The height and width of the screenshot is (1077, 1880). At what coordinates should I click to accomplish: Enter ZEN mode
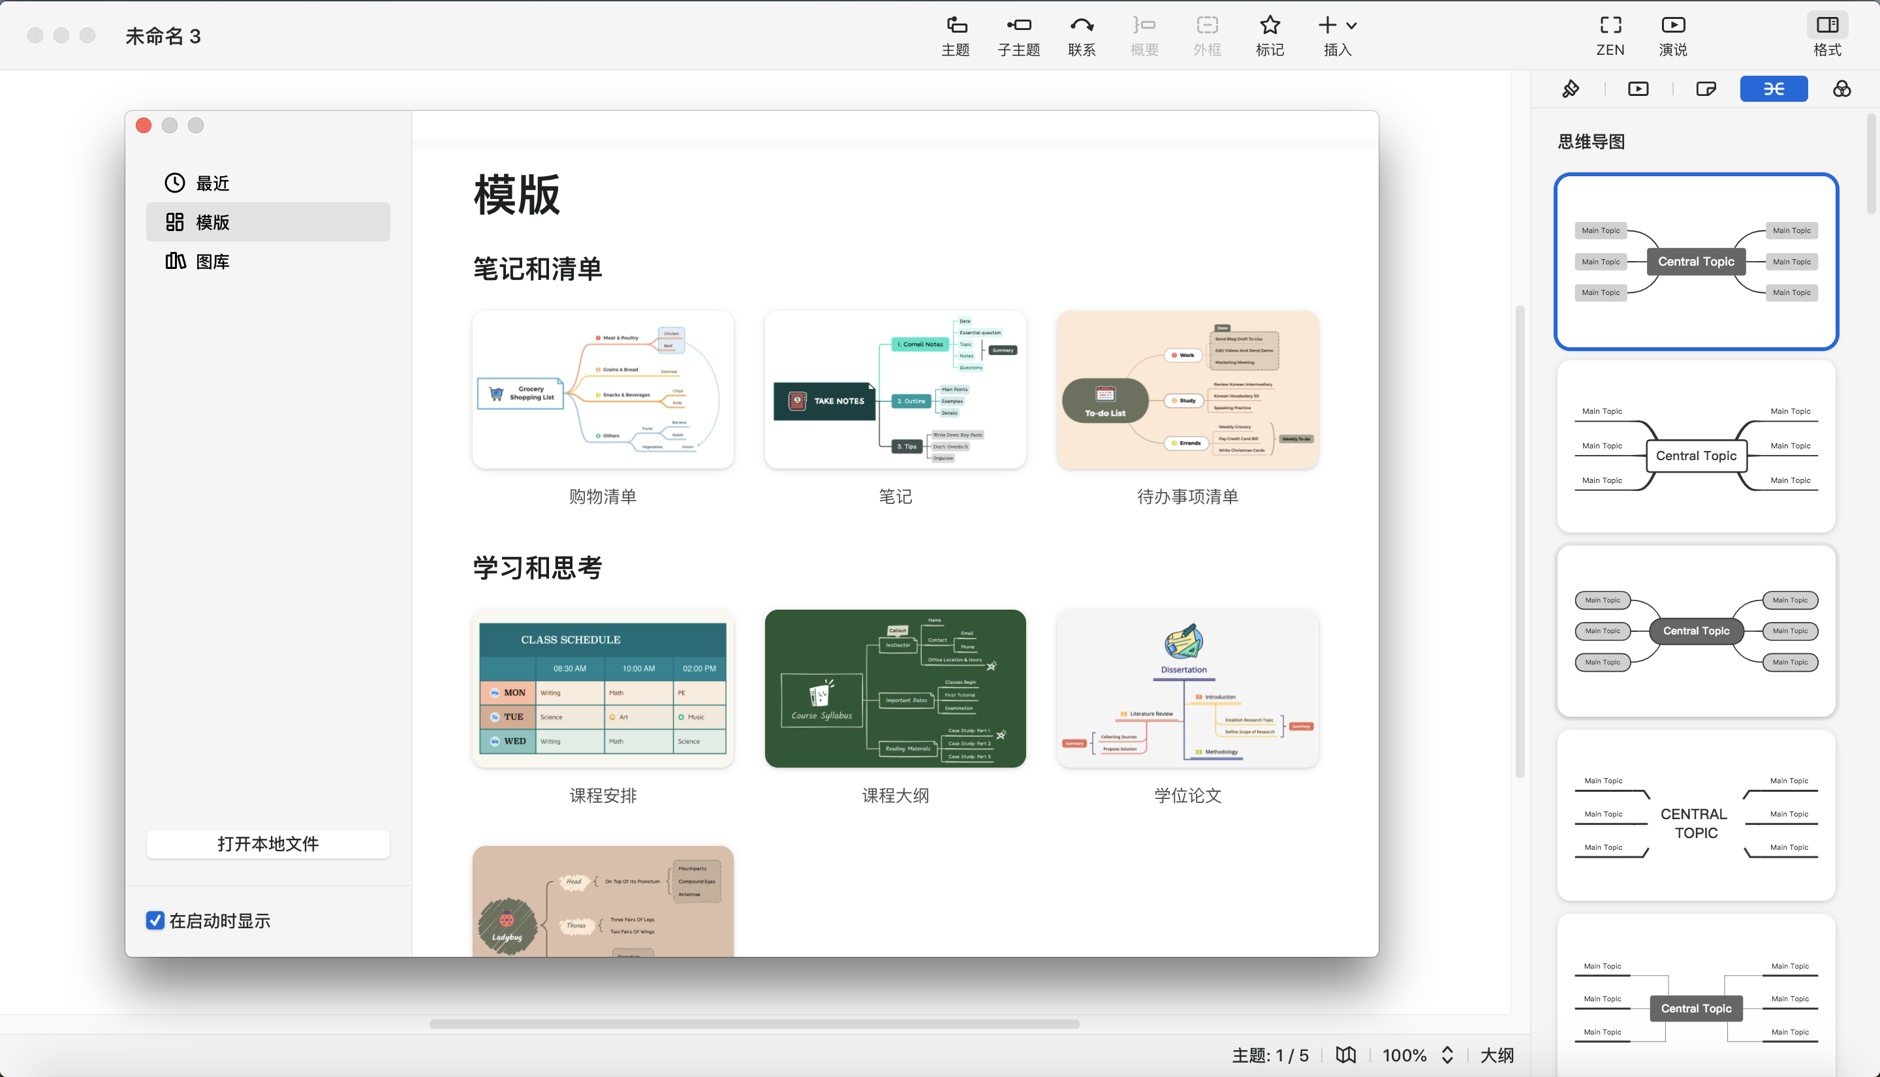point(1610,35)
